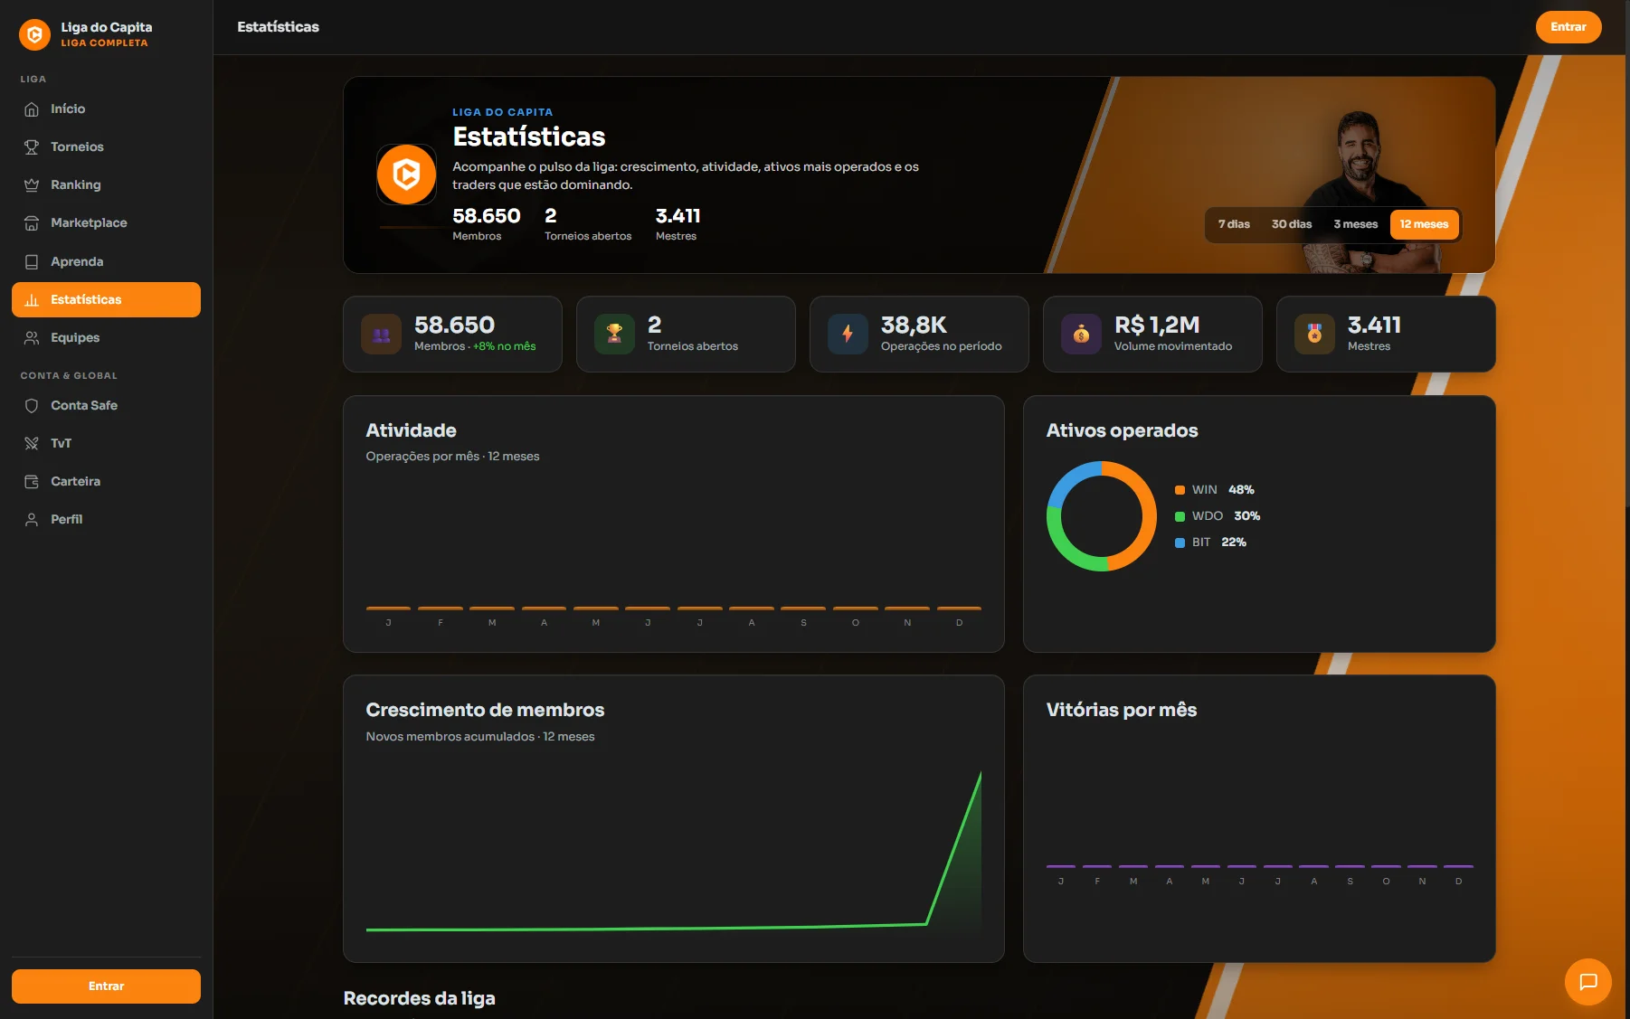Click the Operações lightning bolt icon
Image resolution: width=1630 pixels, height=1019 pixels.
coord(848,335)
